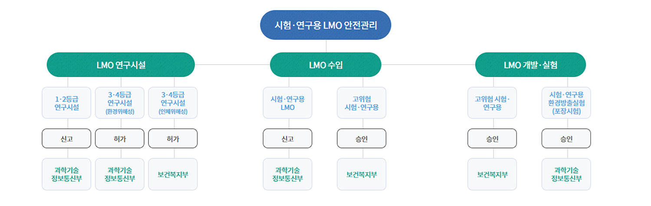Select the LMO 수입 green header
The width and height of the screenshot is (651, 206).
click(325, 65)
